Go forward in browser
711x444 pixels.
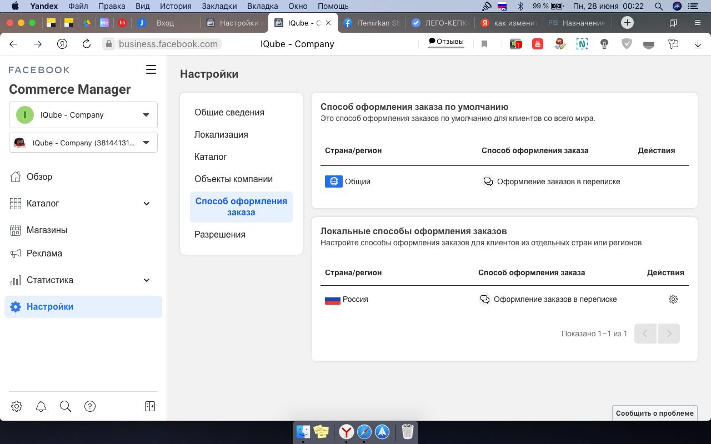click(38, 44)
